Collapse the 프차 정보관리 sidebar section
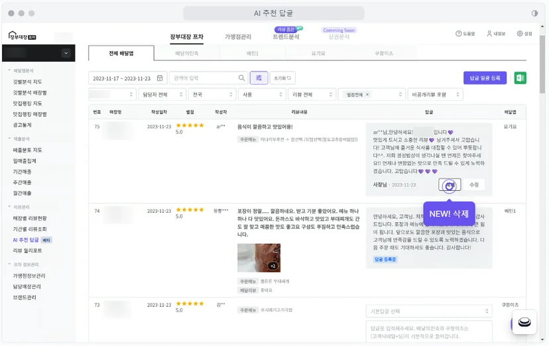The image size is (549, 346). 23,264
